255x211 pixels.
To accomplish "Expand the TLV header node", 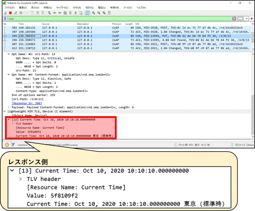I will tap(13, 124).
